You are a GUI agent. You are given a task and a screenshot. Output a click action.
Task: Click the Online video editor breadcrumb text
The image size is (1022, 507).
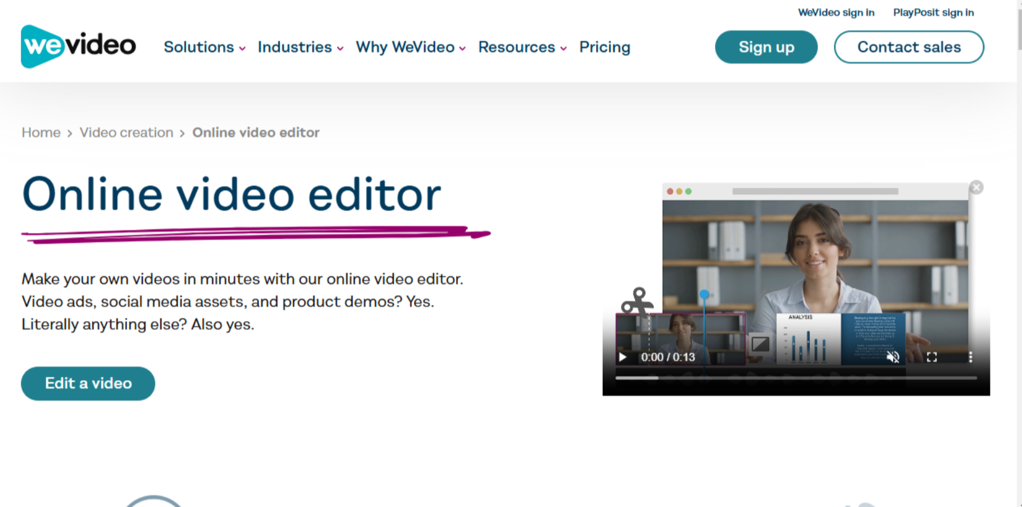[x=256, y=132]
